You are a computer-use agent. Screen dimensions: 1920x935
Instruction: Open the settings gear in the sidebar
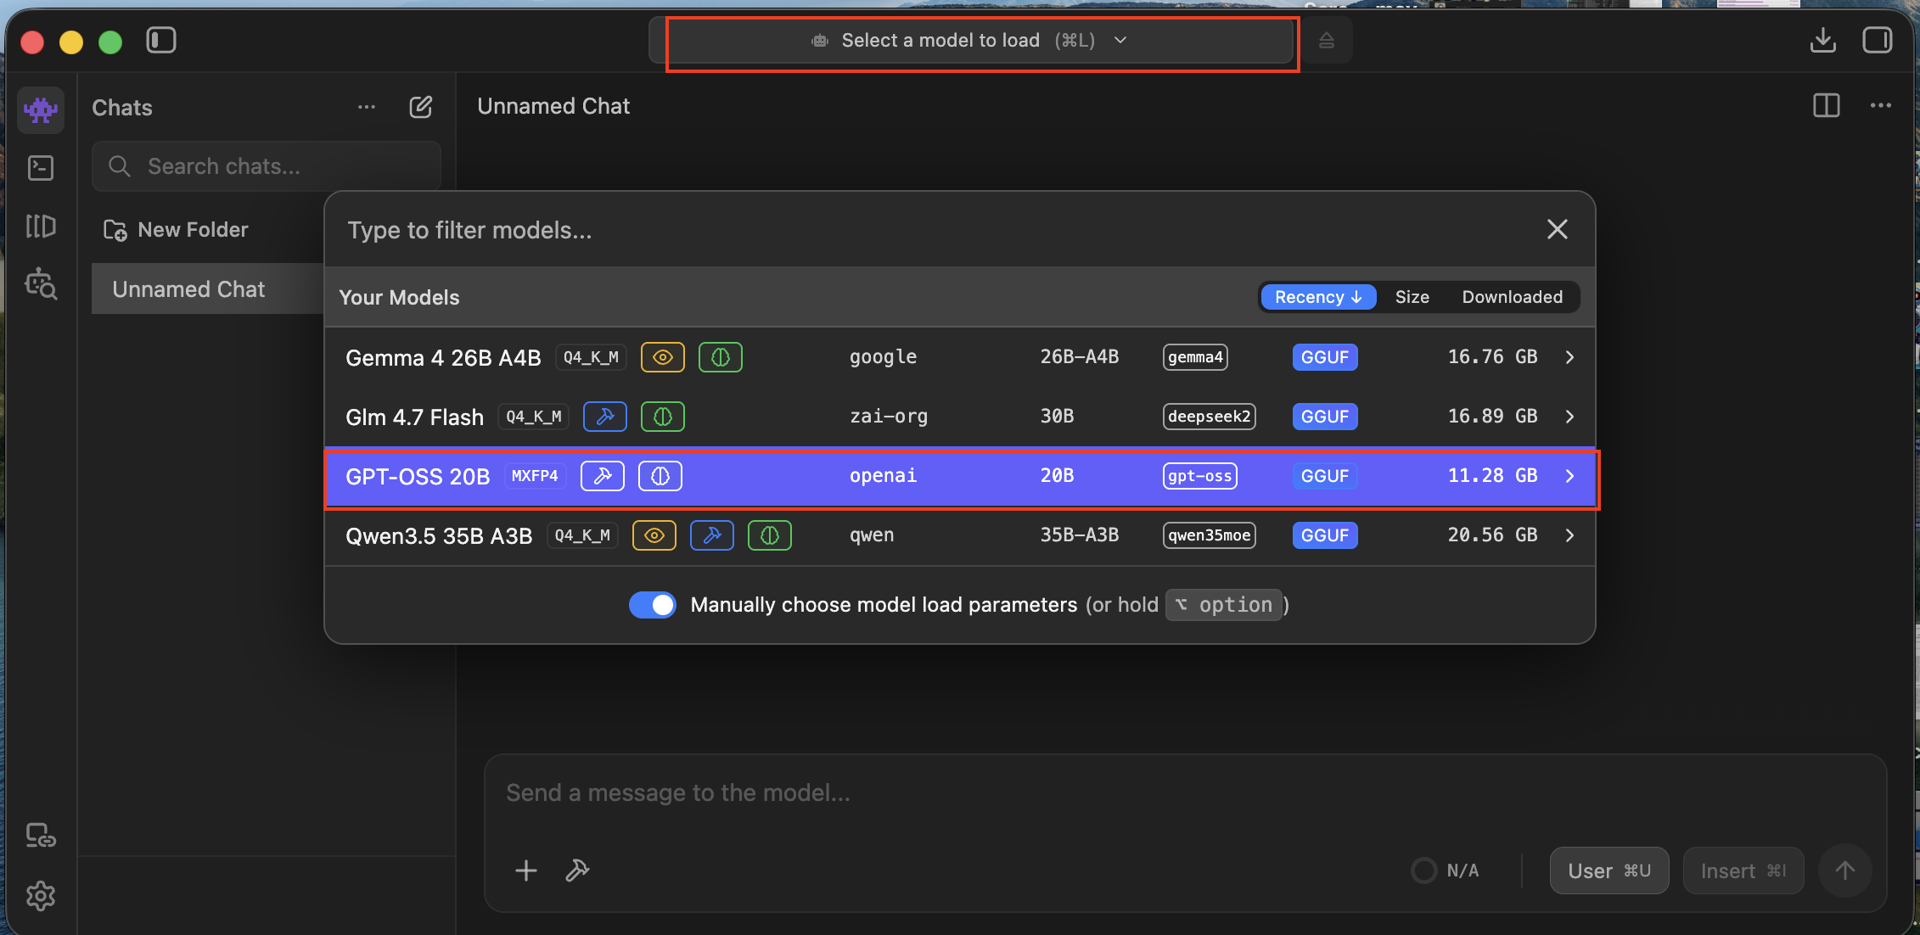click(x=41, y=896)
